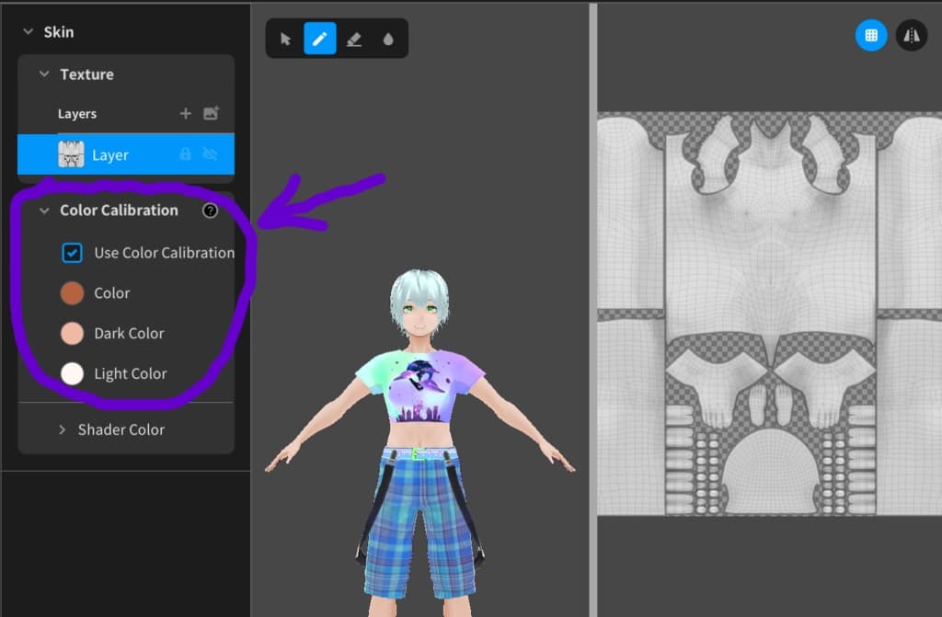The image size is (942, 617).
Task: Open the Dark Color swatch
Action: tap(72, 334)
